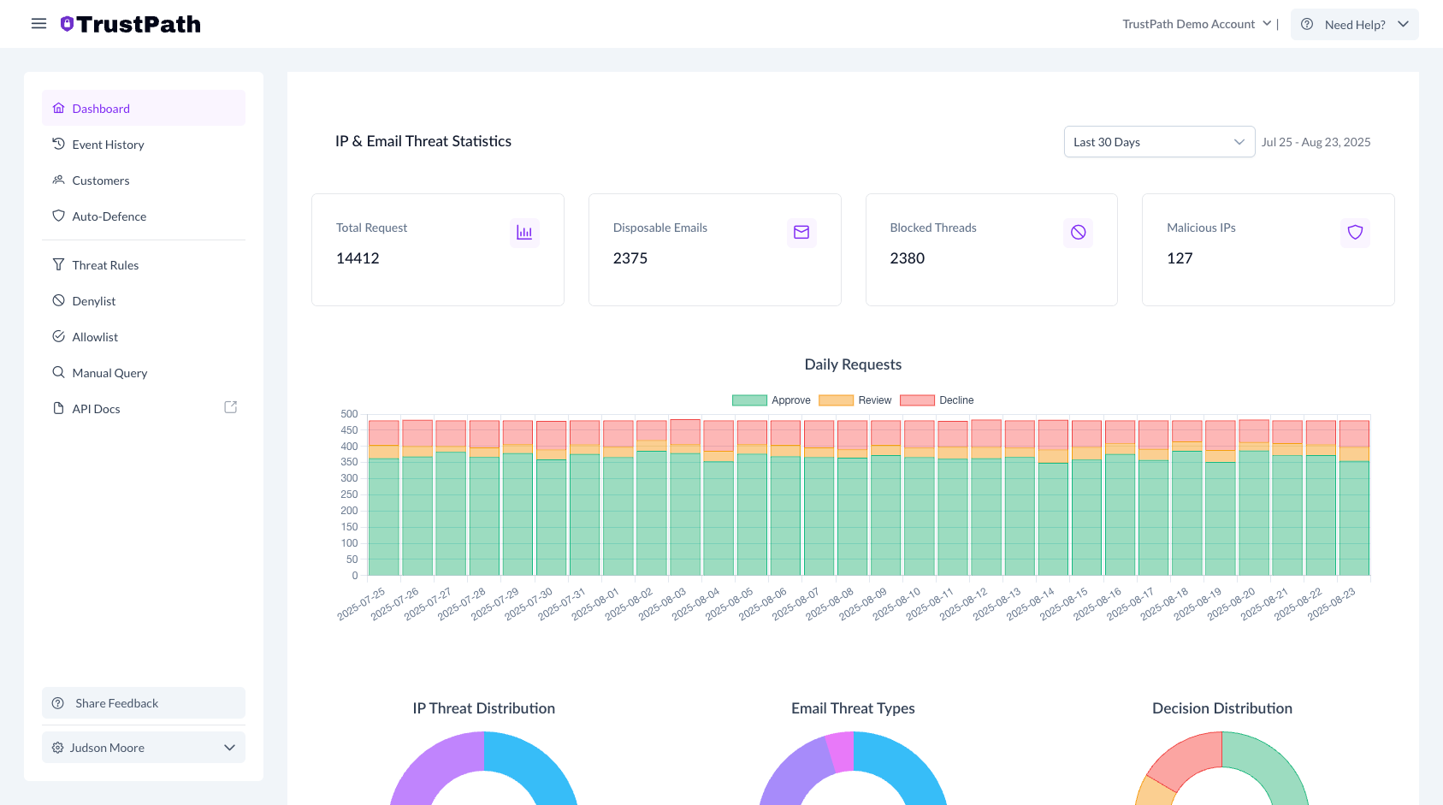1443x805 pixels.
Task: Toggle the Decline legend series in chart
Action: pyautogui.click(x=937, y=400)
